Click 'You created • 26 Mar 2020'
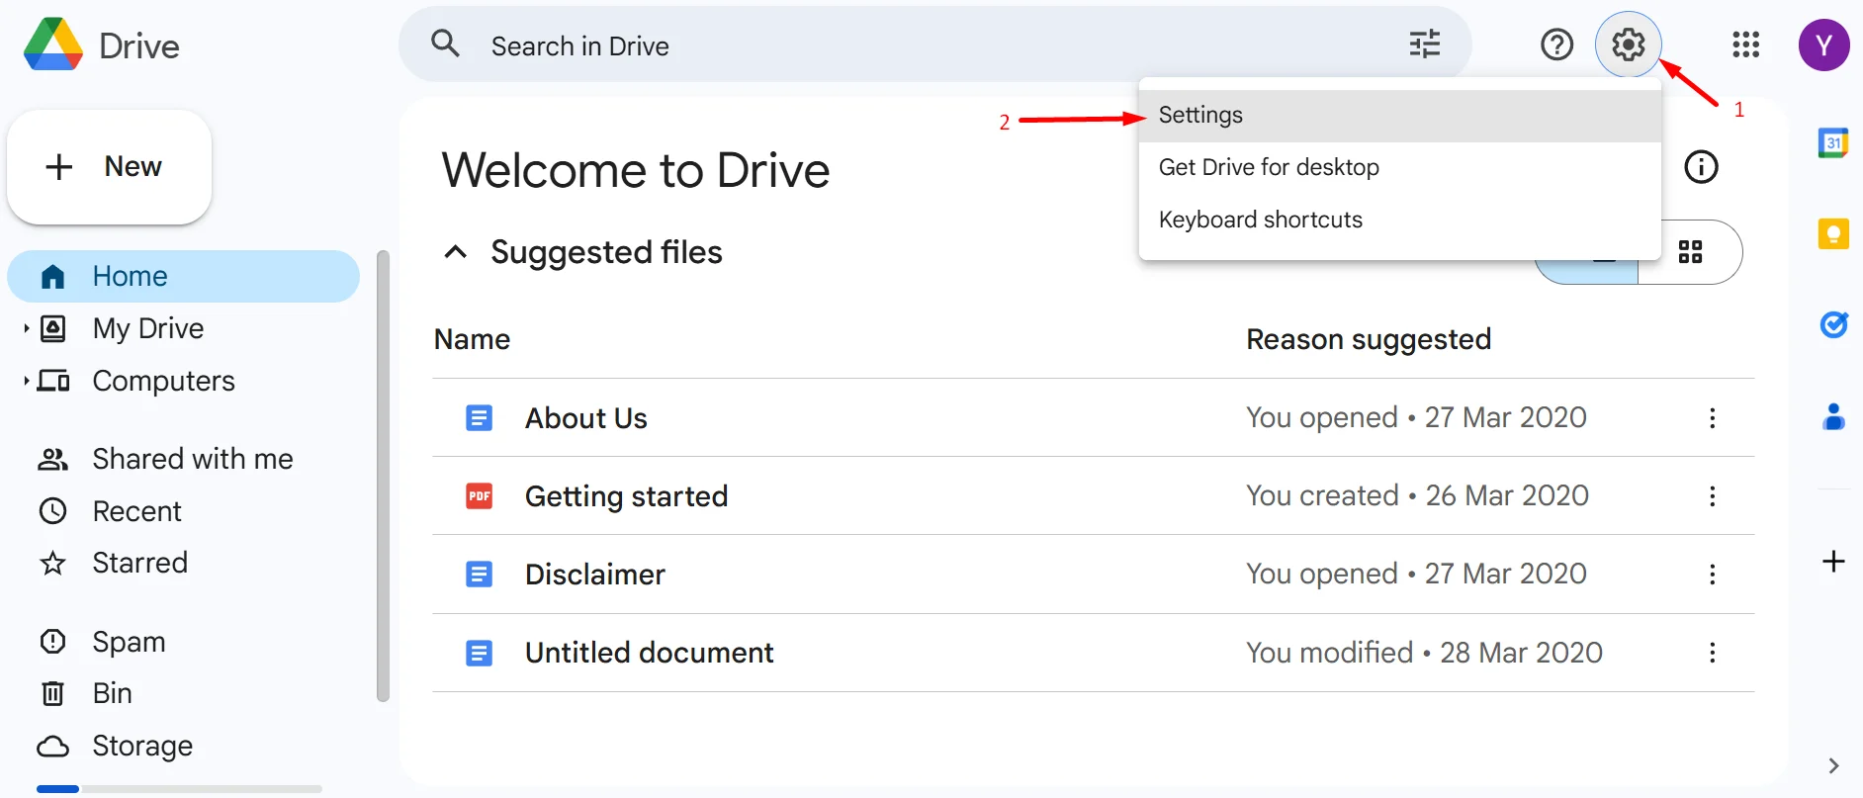 [x=1417, y=495]
